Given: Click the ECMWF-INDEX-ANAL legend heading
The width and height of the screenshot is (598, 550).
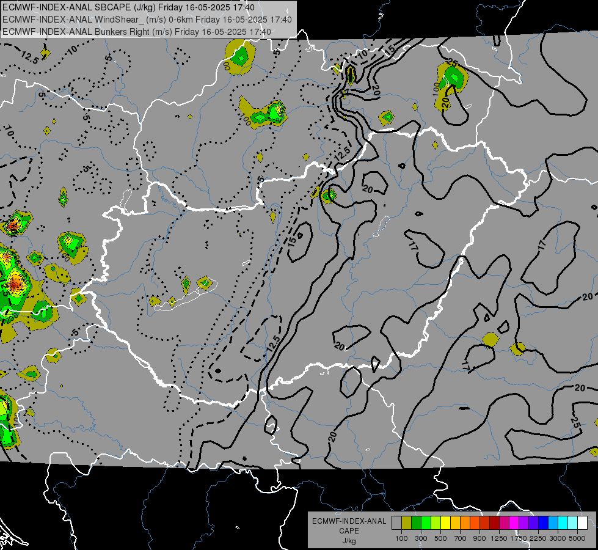Looking at the screenshot, I should [349, 521].
